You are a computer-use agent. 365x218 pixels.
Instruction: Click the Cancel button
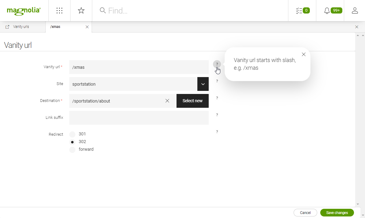[305, 213]
